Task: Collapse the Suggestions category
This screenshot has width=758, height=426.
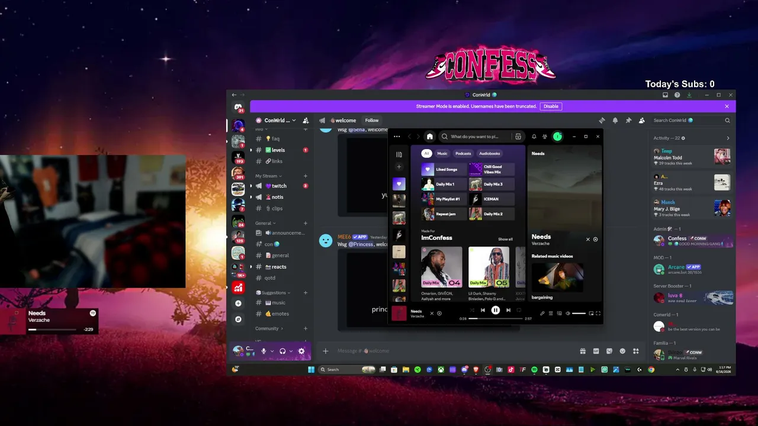Action: click(273, 292)
